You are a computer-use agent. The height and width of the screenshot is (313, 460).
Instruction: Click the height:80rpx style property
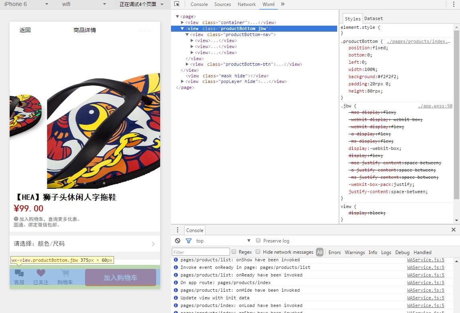(366, 91)
